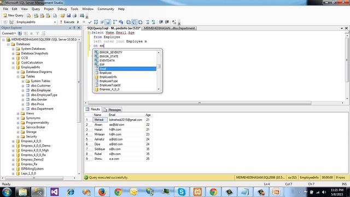Open Visual Studio from the taskbar
Viewport: 350px width, 197px height.
coord(55,192)
